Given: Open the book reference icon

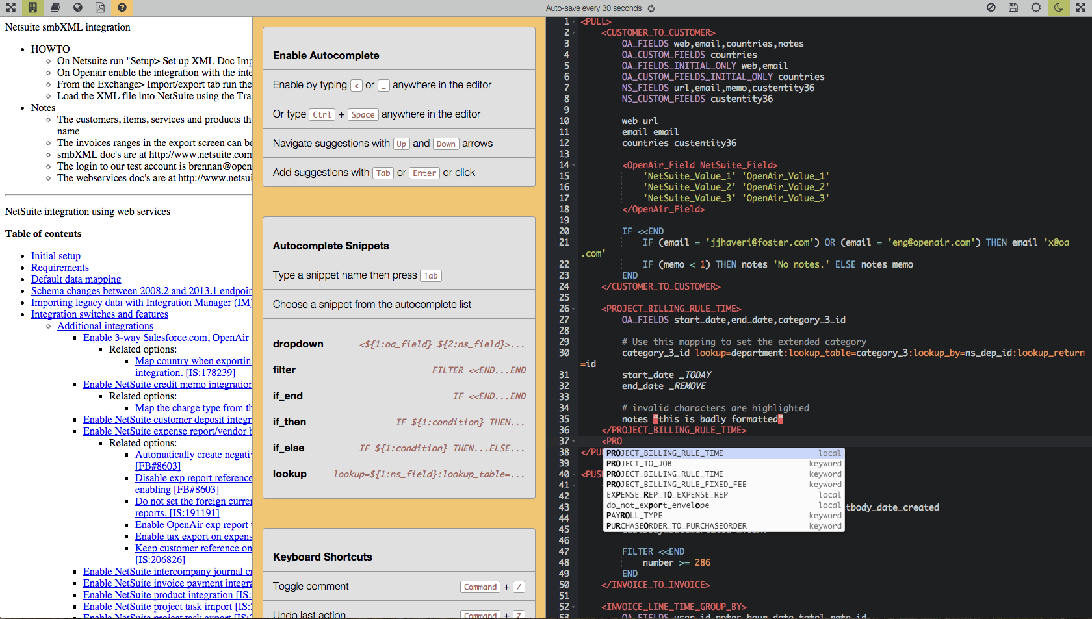Looking at the screenshot, I should click(55, 8).
